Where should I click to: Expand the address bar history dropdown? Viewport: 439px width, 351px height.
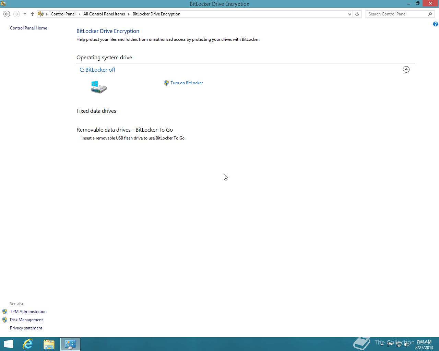[x=349, y=14]
